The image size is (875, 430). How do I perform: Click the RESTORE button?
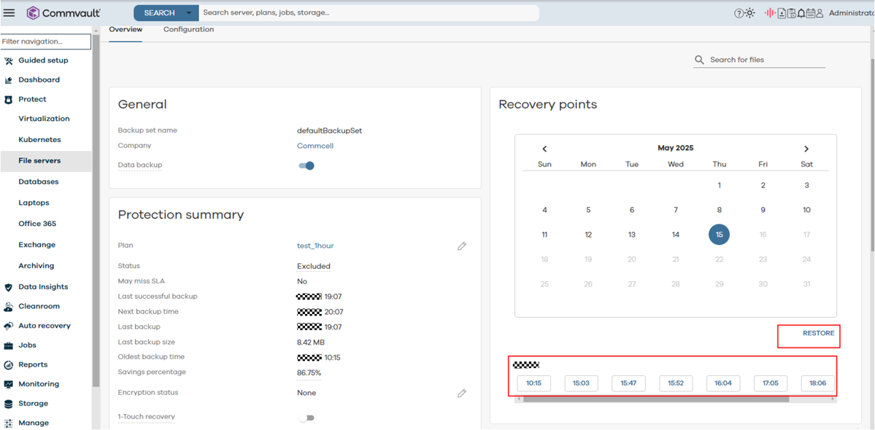pos(818,333)
